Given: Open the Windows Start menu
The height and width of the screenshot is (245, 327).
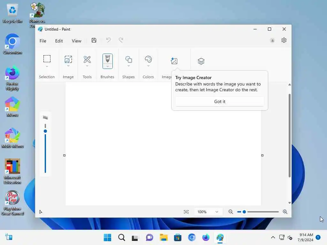Looking at the screenshot, I should 107,237.
